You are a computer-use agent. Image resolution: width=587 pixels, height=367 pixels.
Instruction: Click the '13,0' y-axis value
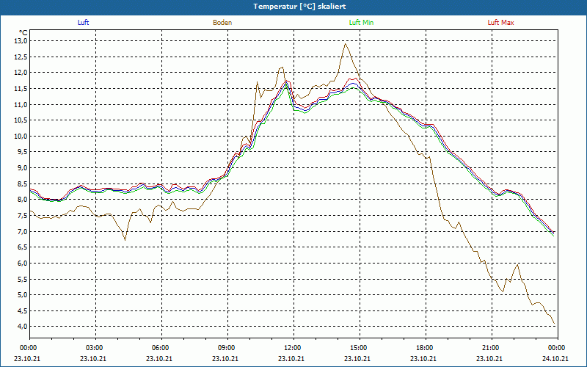coord(21,40)
